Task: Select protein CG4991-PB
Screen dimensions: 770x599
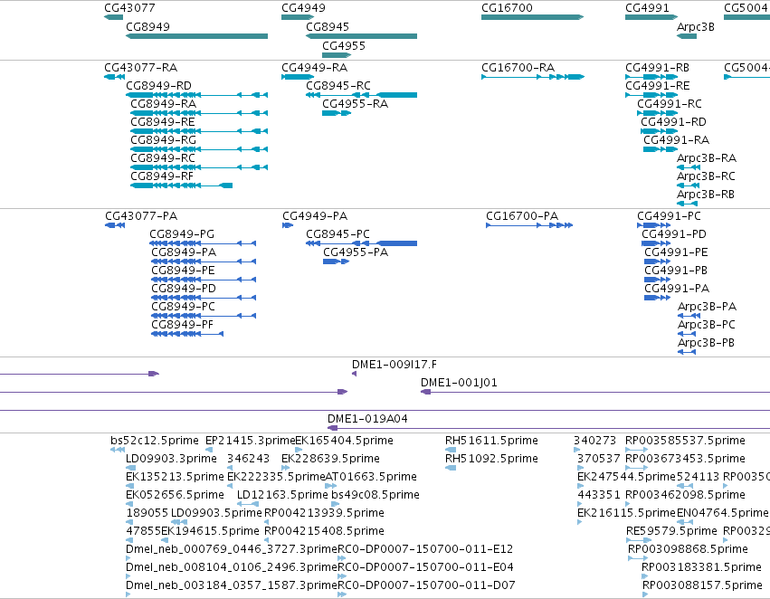Action: (676, 271)
